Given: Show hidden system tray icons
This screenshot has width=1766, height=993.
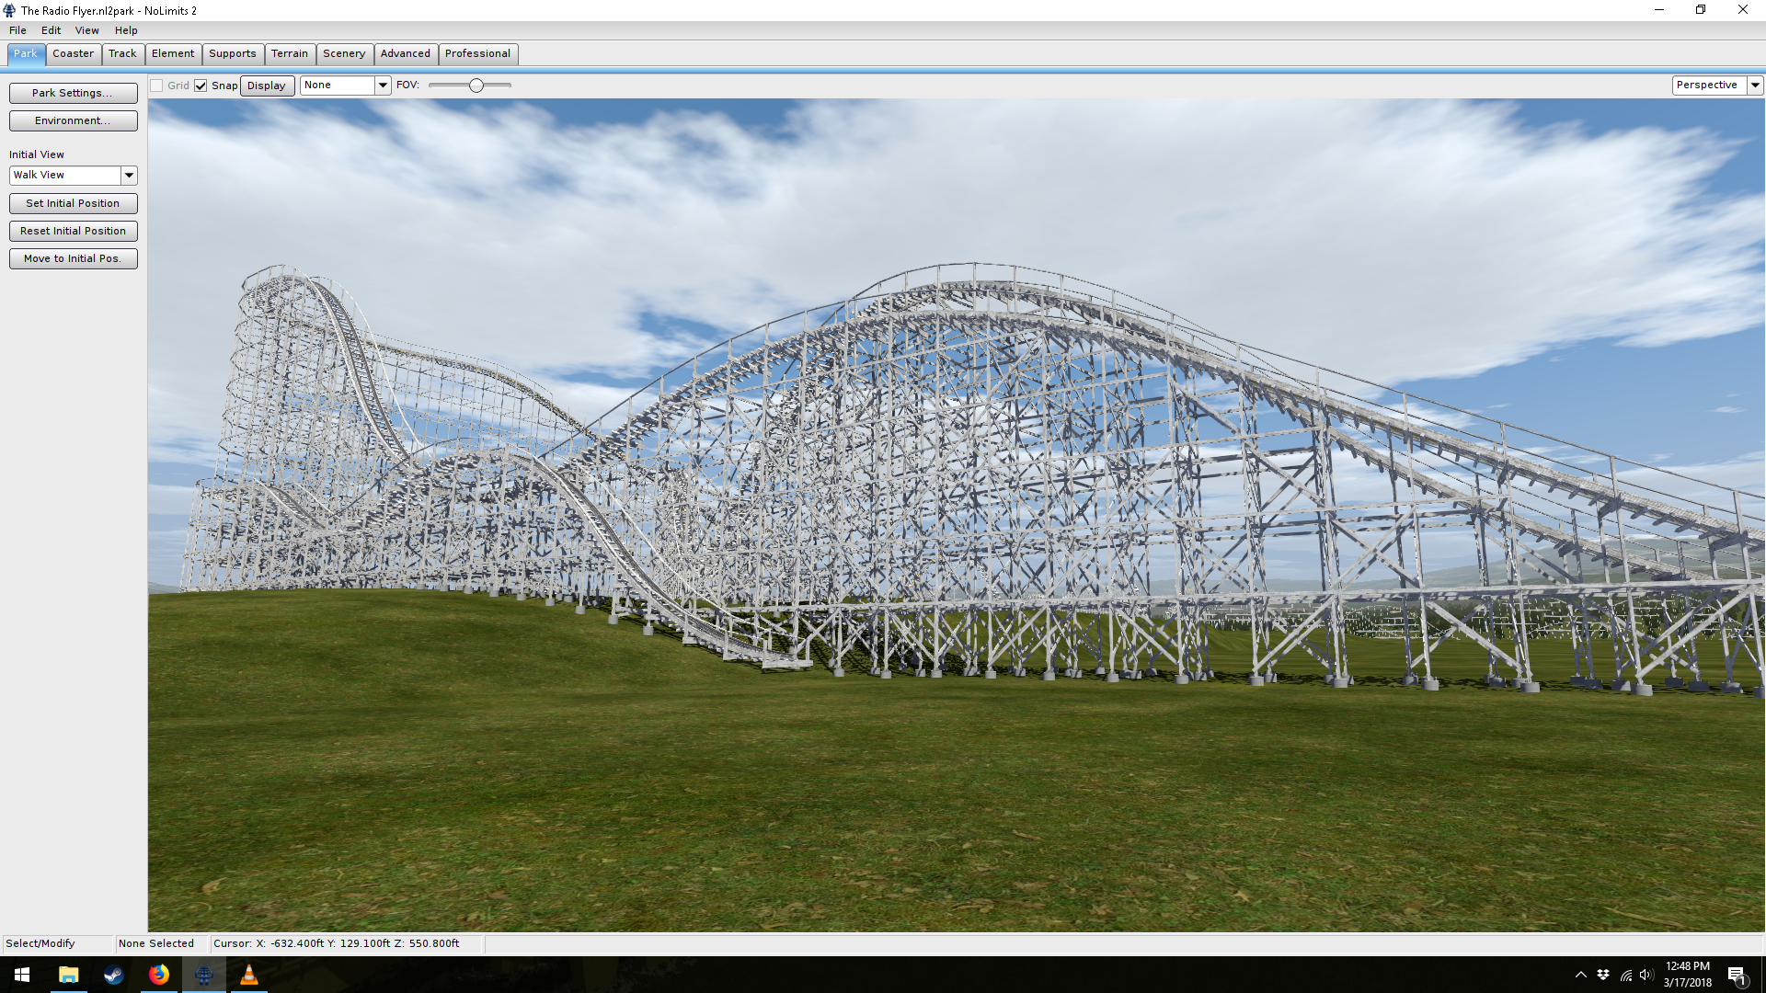Looking at the screenshot, I should point(1580,975).
